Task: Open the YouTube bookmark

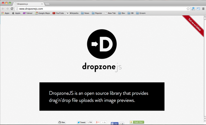Action: (58, 13)
